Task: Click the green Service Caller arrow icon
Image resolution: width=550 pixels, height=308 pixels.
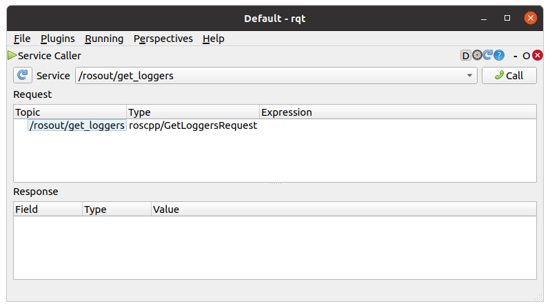Action: [x=12, y=55]
